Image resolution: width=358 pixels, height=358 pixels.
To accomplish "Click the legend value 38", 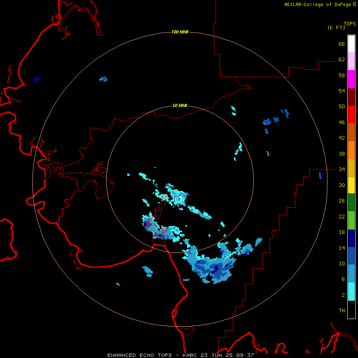I will coord(342,154).
